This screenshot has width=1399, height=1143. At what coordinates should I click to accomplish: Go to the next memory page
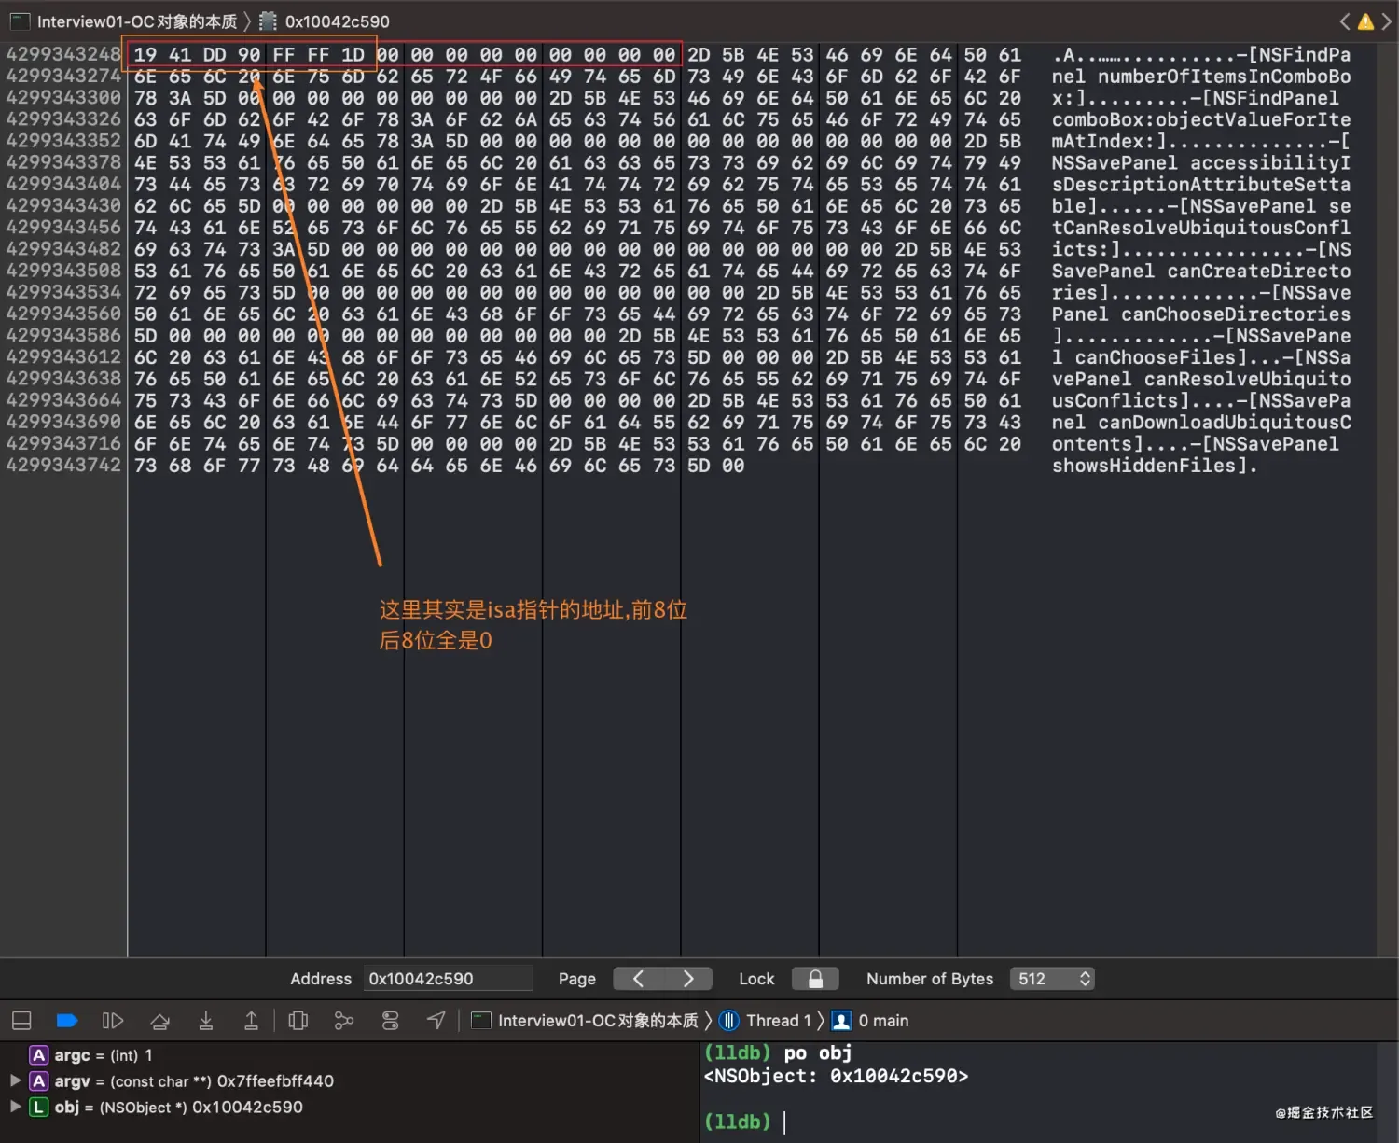tap(688, 979)
